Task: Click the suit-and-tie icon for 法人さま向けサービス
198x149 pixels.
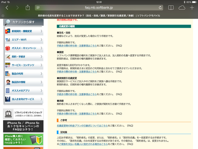Action: (x=7, y=99)
